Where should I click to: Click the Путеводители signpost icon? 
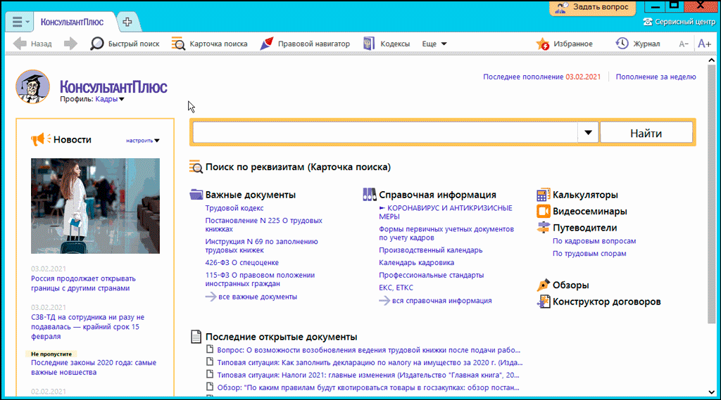pos(543,228)
